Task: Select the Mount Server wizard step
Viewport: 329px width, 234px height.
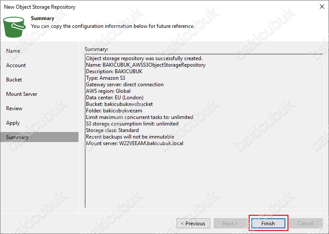Action: pos(22,94)
